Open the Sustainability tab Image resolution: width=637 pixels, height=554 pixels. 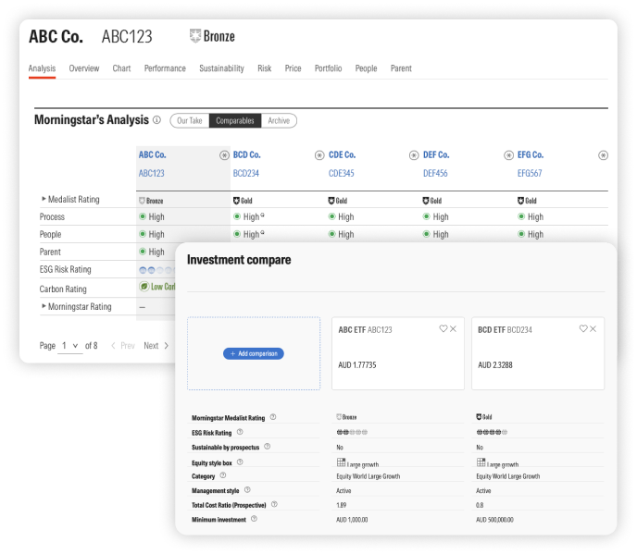(x=221, y=68)
